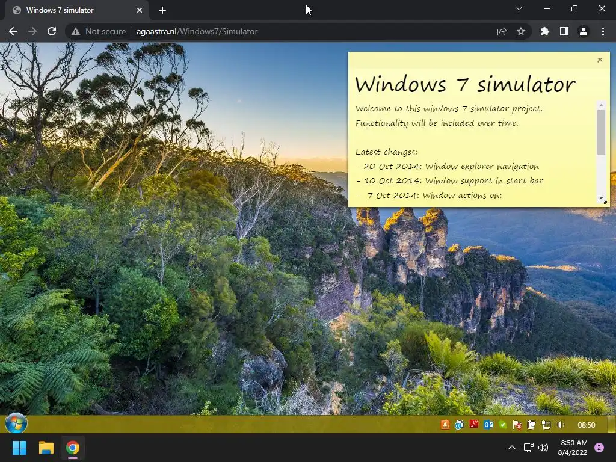The image size is (616, 462).
Task: Open notification center badge showing 2
Action: [599, 448]
